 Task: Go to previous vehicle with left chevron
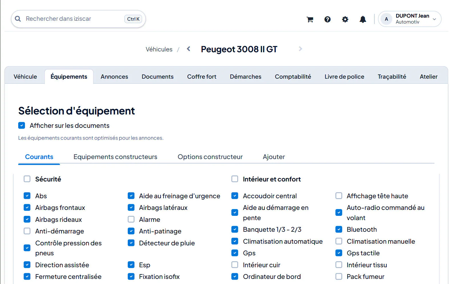189,49
